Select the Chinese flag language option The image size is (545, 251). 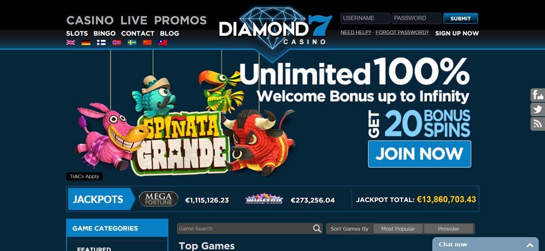pyautogui.click(x=147, y=43)
